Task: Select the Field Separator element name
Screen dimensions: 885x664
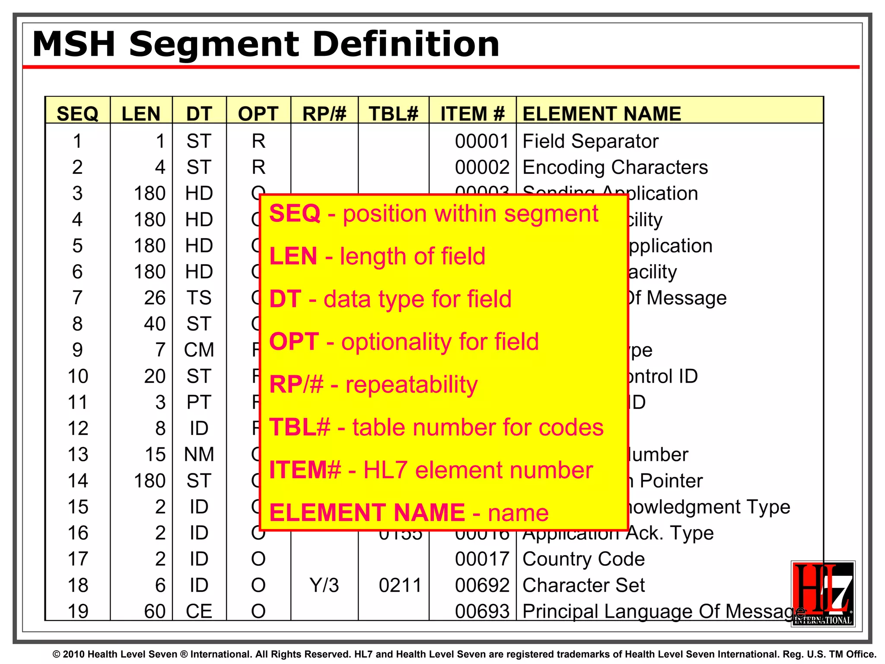Action: tap(590, 142)
